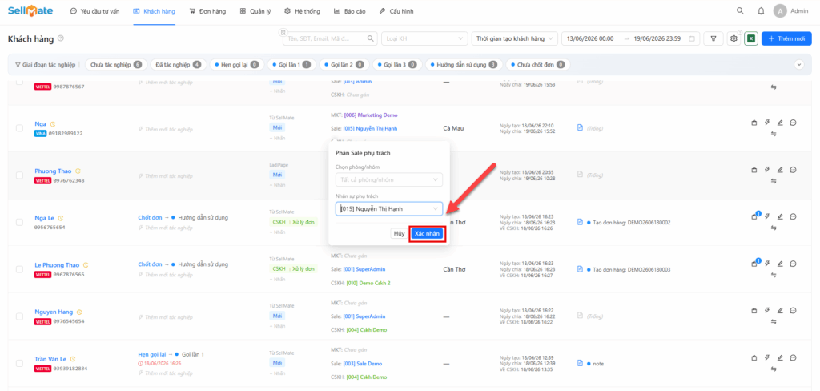
Task: Open the Đơn hàng menu
Action: point(207,11)
